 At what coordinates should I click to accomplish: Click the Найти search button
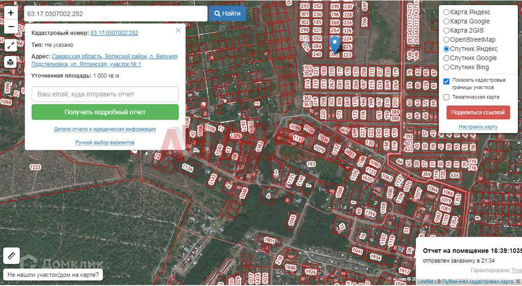point(227,14)
